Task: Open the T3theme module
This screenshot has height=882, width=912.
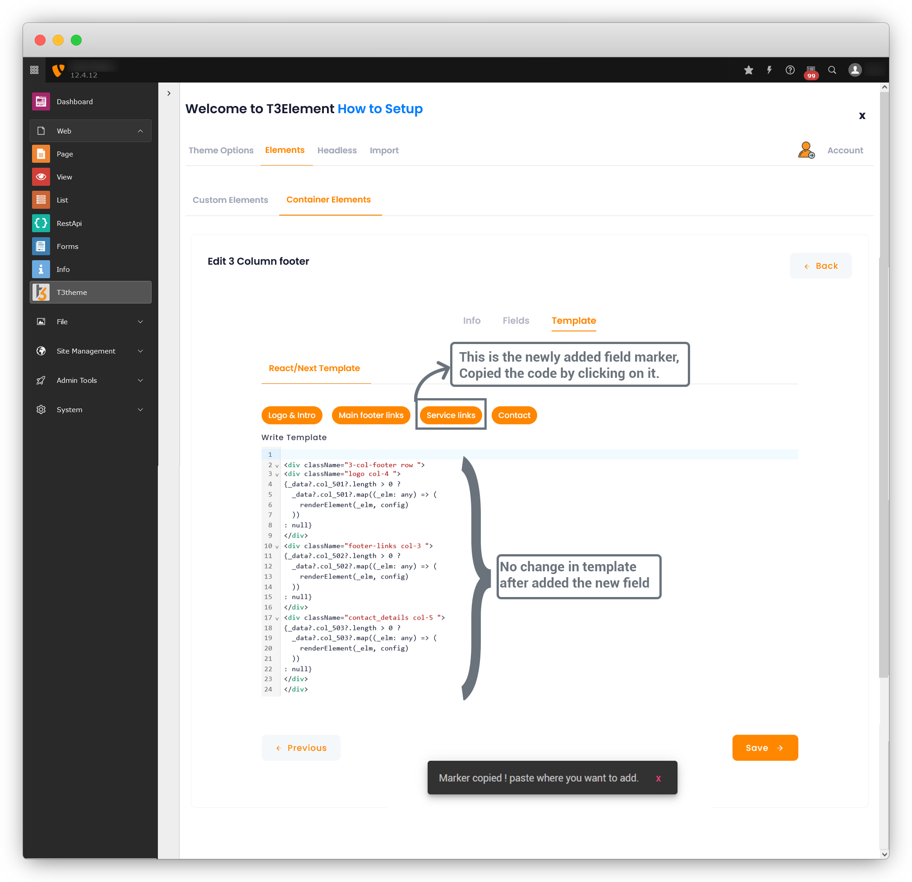Action: click(91, 292)
